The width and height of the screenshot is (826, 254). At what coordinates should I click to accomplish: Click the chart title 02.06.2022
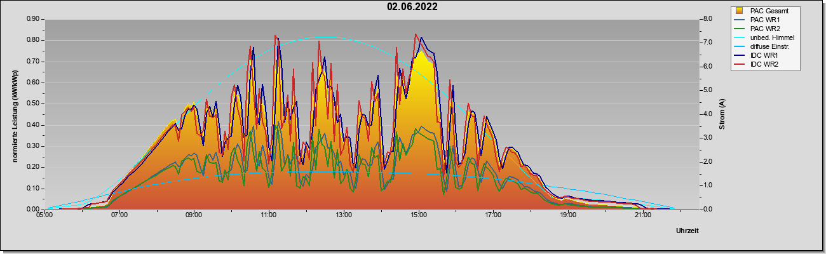pyautogui.click(x=412, y=7)
